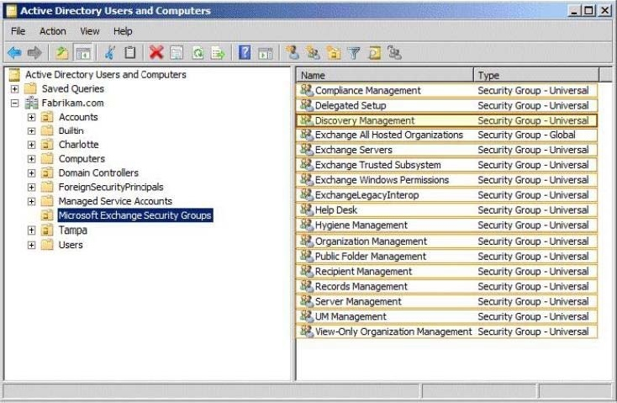Viewport: 617px width, 403px height.
Task: Click the Refresh toolbar icon
Action: click(x=198, y=52)
